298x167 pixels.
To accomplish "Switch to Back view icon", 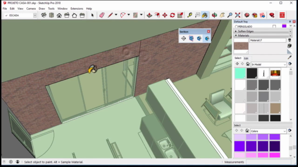I will pos(74,15).
